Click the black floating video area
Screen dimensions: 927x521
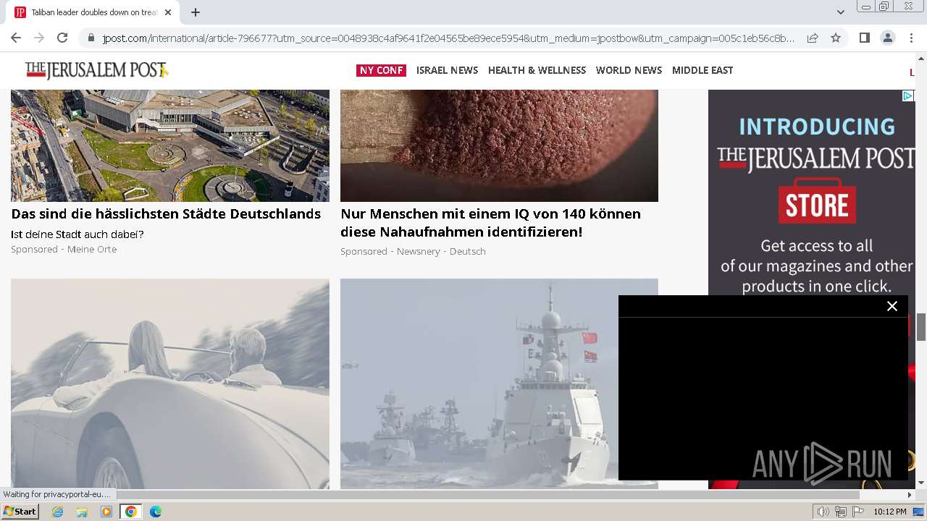click(763, 398)
